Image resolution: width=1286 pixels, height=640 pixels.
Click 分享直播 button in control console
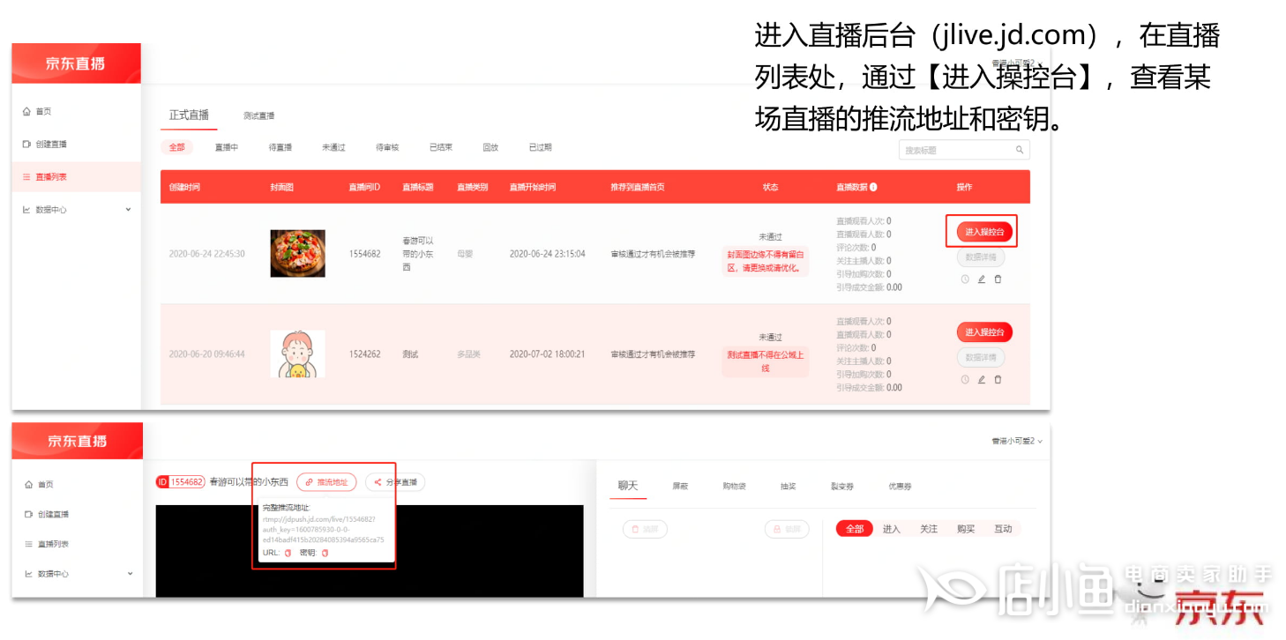click(x=395, y=482)
